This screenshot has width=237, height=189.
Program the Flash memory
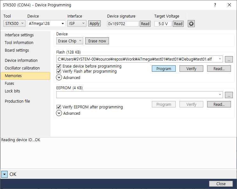(x=164, y=69)
